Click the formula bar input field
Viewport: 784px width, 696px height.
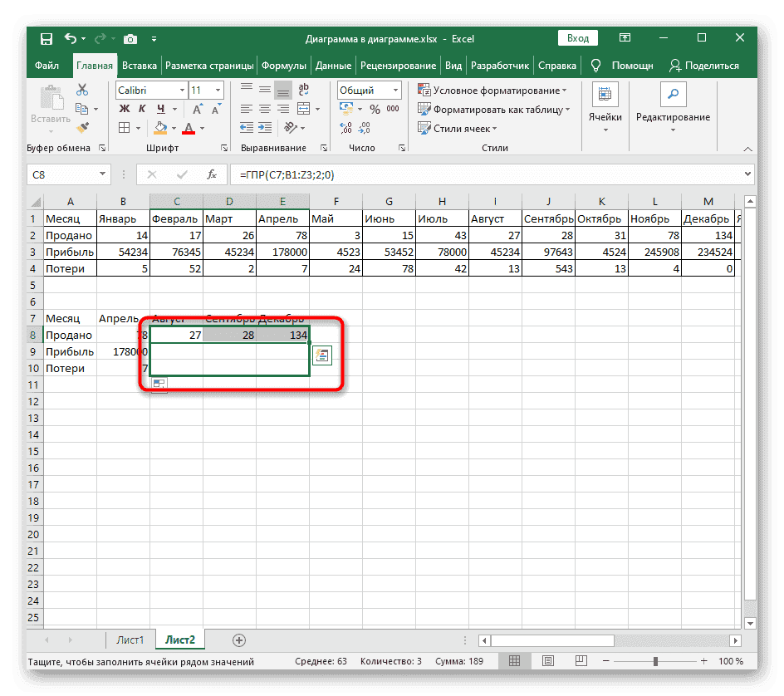(482, 174)
